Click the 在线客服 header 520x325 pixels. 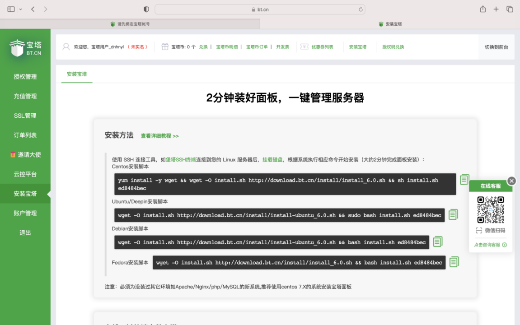491,186
